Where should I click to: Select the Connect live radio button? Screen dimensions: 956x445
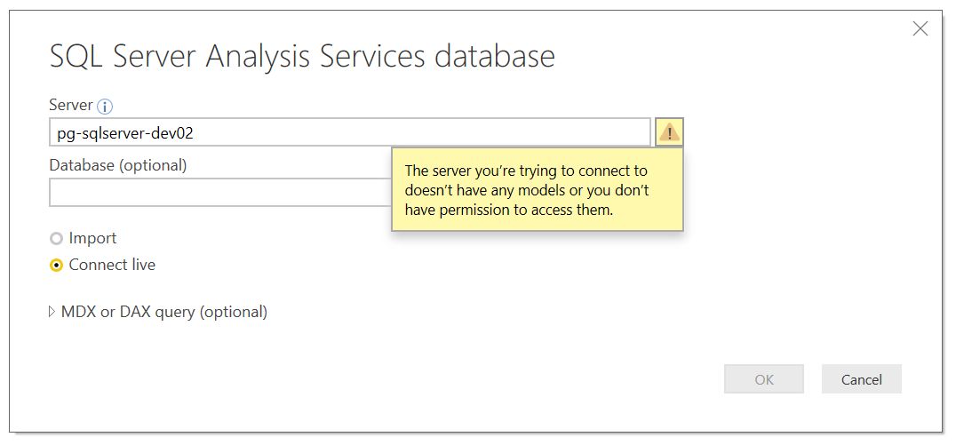57,266
